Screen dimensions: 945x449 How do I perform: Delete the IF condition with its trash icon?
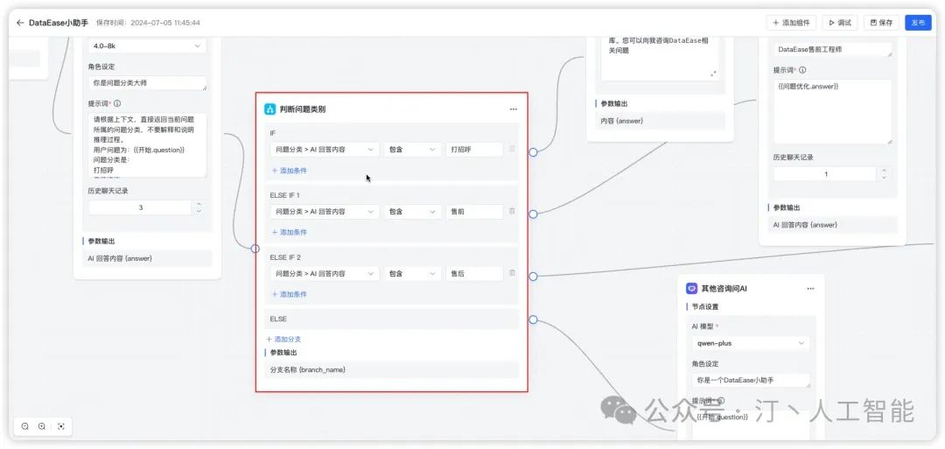pyautogui.click(x=512, y=149)
